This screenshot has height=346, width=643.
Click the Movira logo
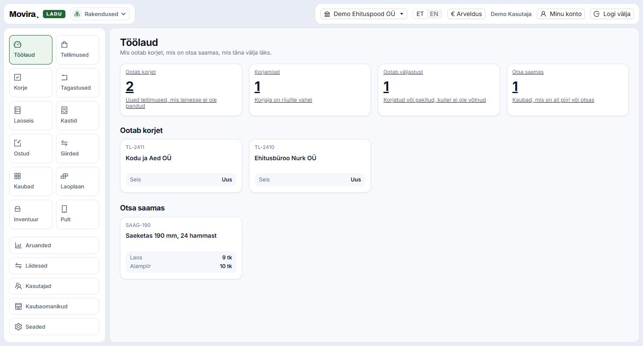point(24,14)
